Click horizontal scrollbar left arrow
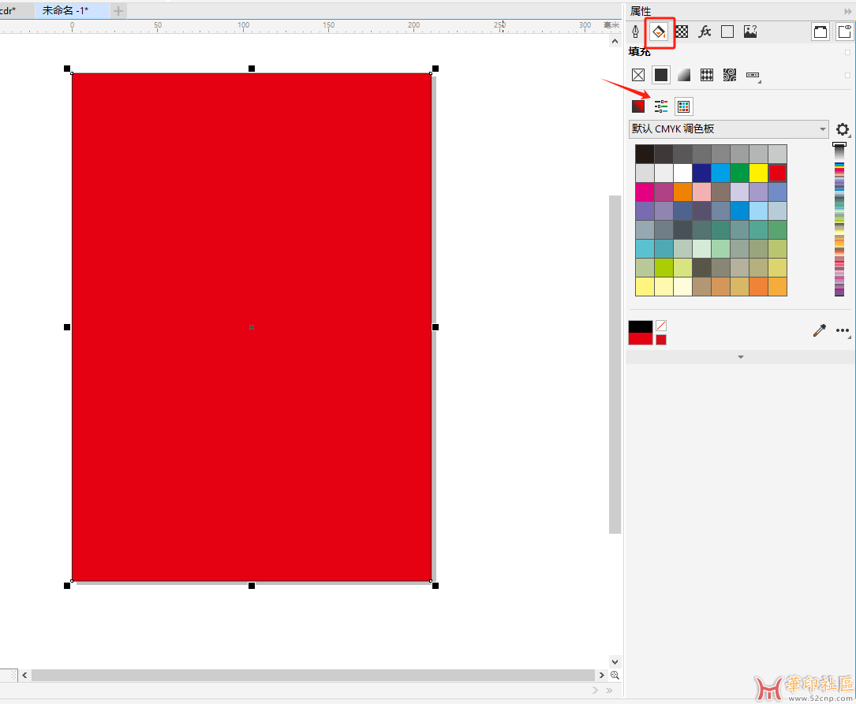The width and height of the screenshot is (856, 704). tap(24, 675)
